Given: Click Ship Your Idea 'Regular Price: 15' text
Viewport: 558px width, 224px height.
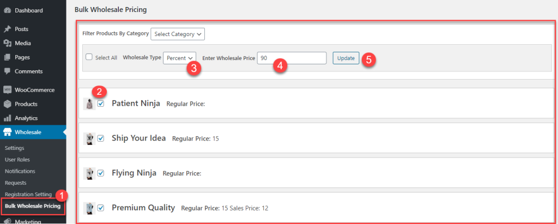Looking at the screenshot, I should point(196,138).
